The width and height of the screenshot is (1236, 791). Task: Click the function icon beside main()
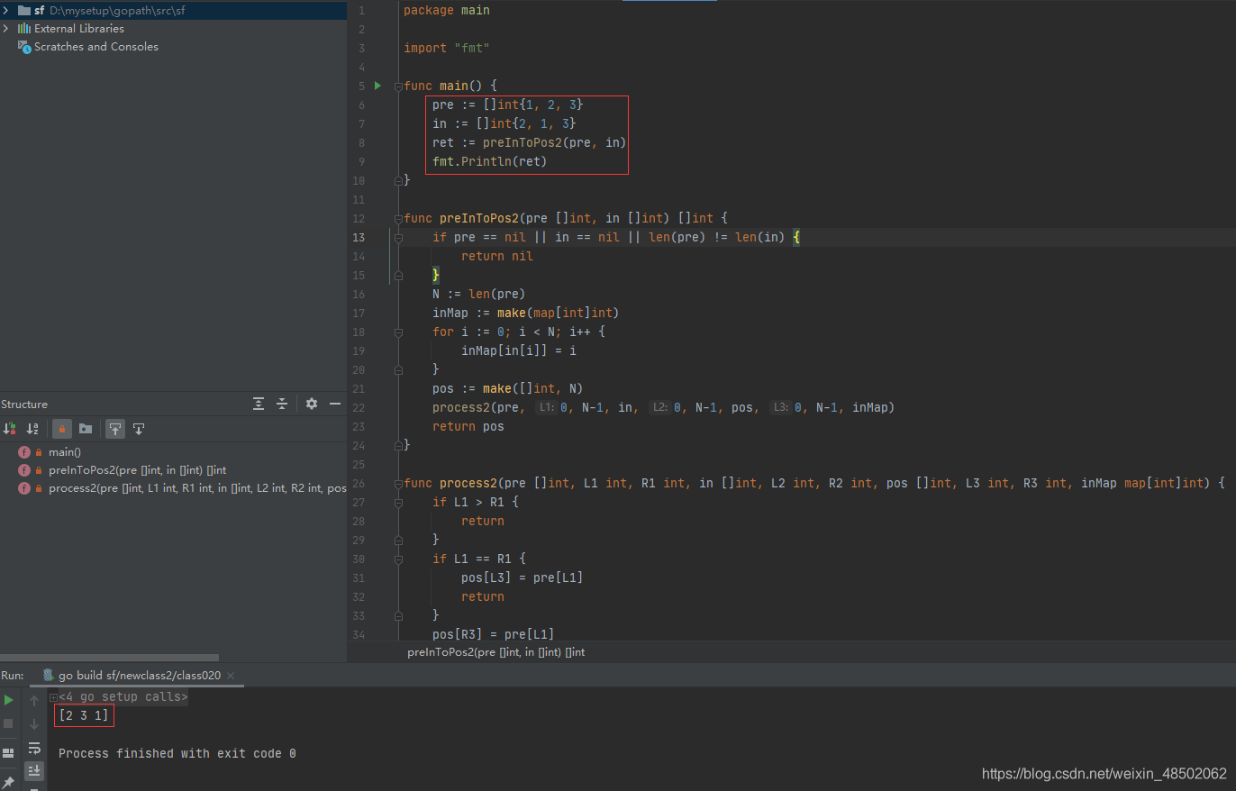click(24, 452)
